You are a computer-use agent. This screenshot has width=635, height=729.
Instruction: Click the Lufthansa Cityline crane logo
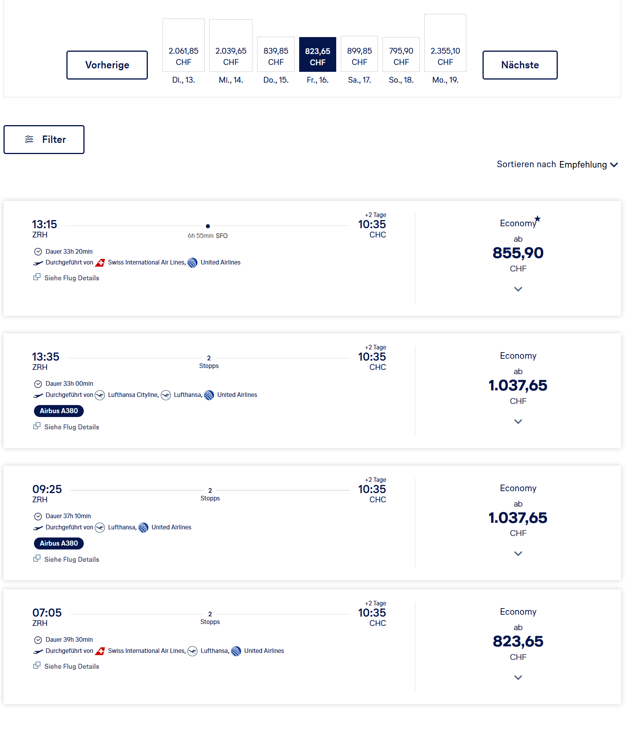100,395
